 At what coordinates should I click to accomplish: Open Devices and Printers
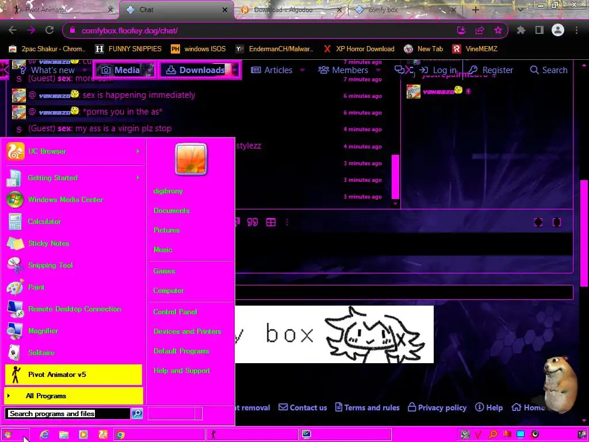187,331
